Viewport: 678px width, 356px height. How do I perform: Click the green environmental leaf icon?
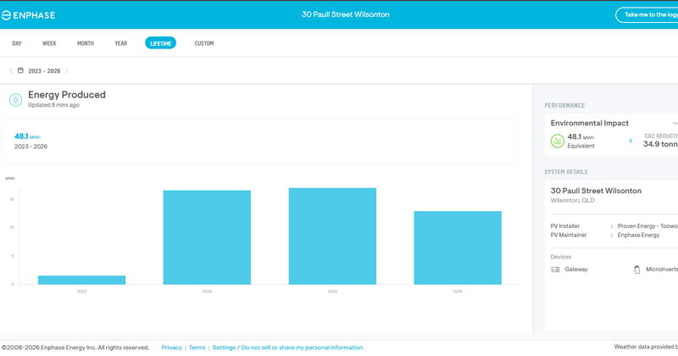(x=558, y=141)
